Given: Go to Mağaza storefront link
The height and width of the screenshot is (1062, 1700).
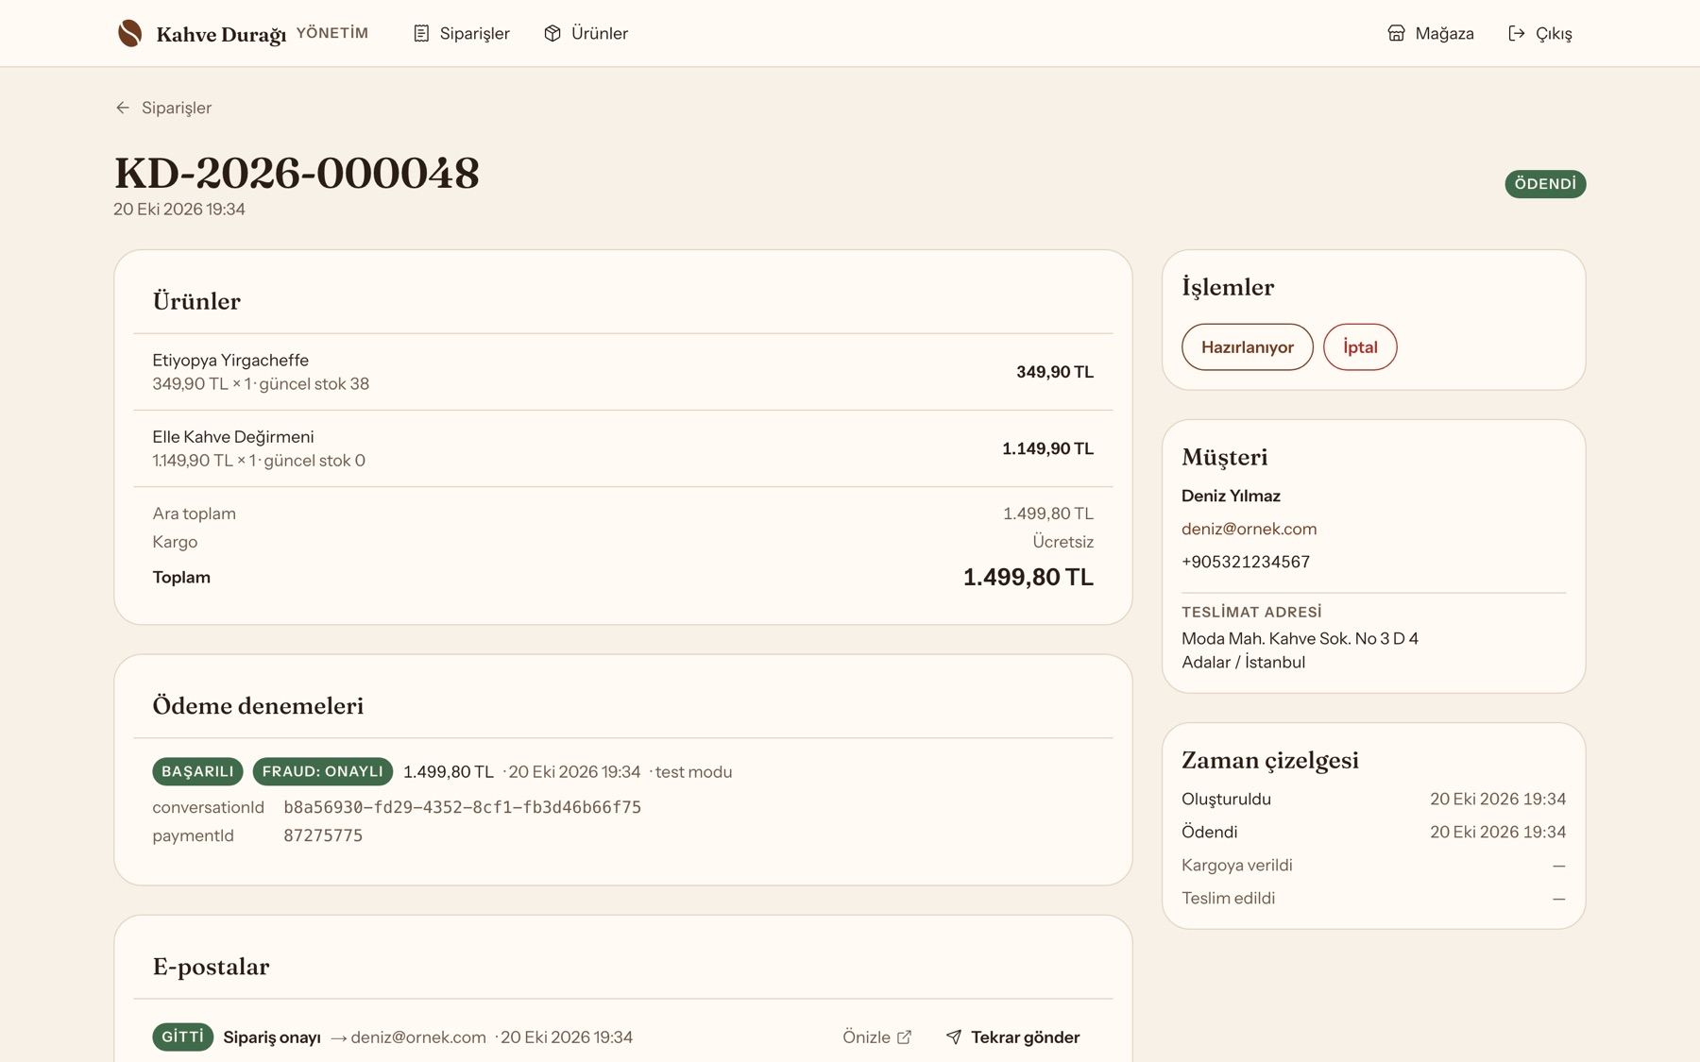Looking at the screenshot, I should pos(1431,33).
